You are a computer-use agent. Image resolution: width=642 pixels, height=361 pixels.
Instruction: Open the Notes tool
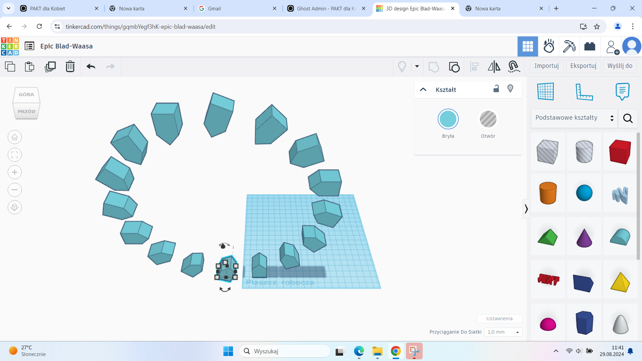click(x=622, y=92)
